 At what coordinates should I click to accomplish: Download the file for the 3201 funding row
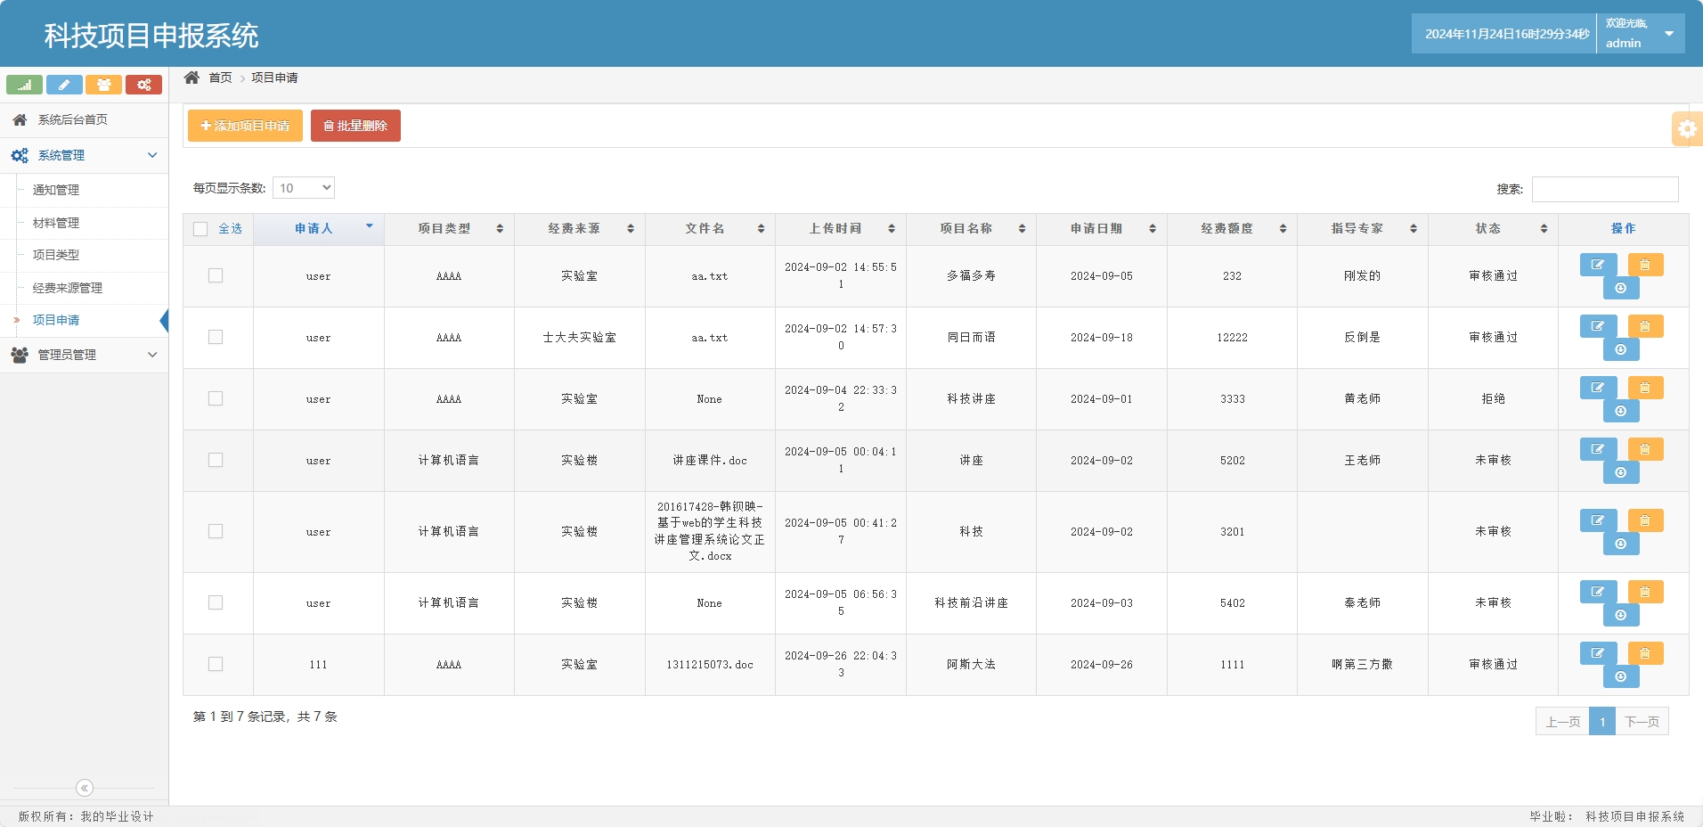click(1621, 544)
